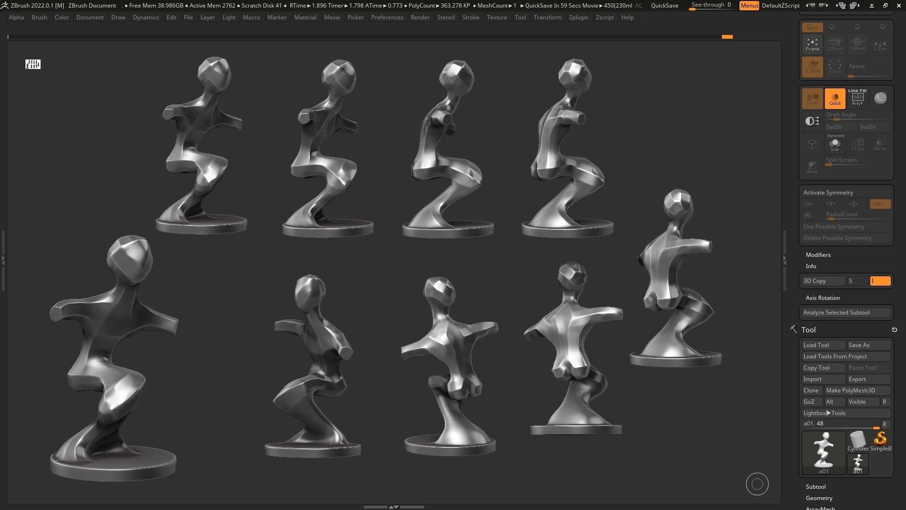The image size is (906, 510).
Task: Click the Rotate on Z axis icon
Action: (883, 27)
